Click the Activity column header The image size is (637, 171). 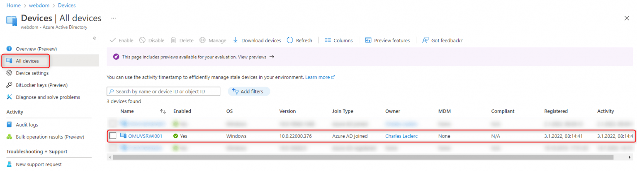(605, 111)
